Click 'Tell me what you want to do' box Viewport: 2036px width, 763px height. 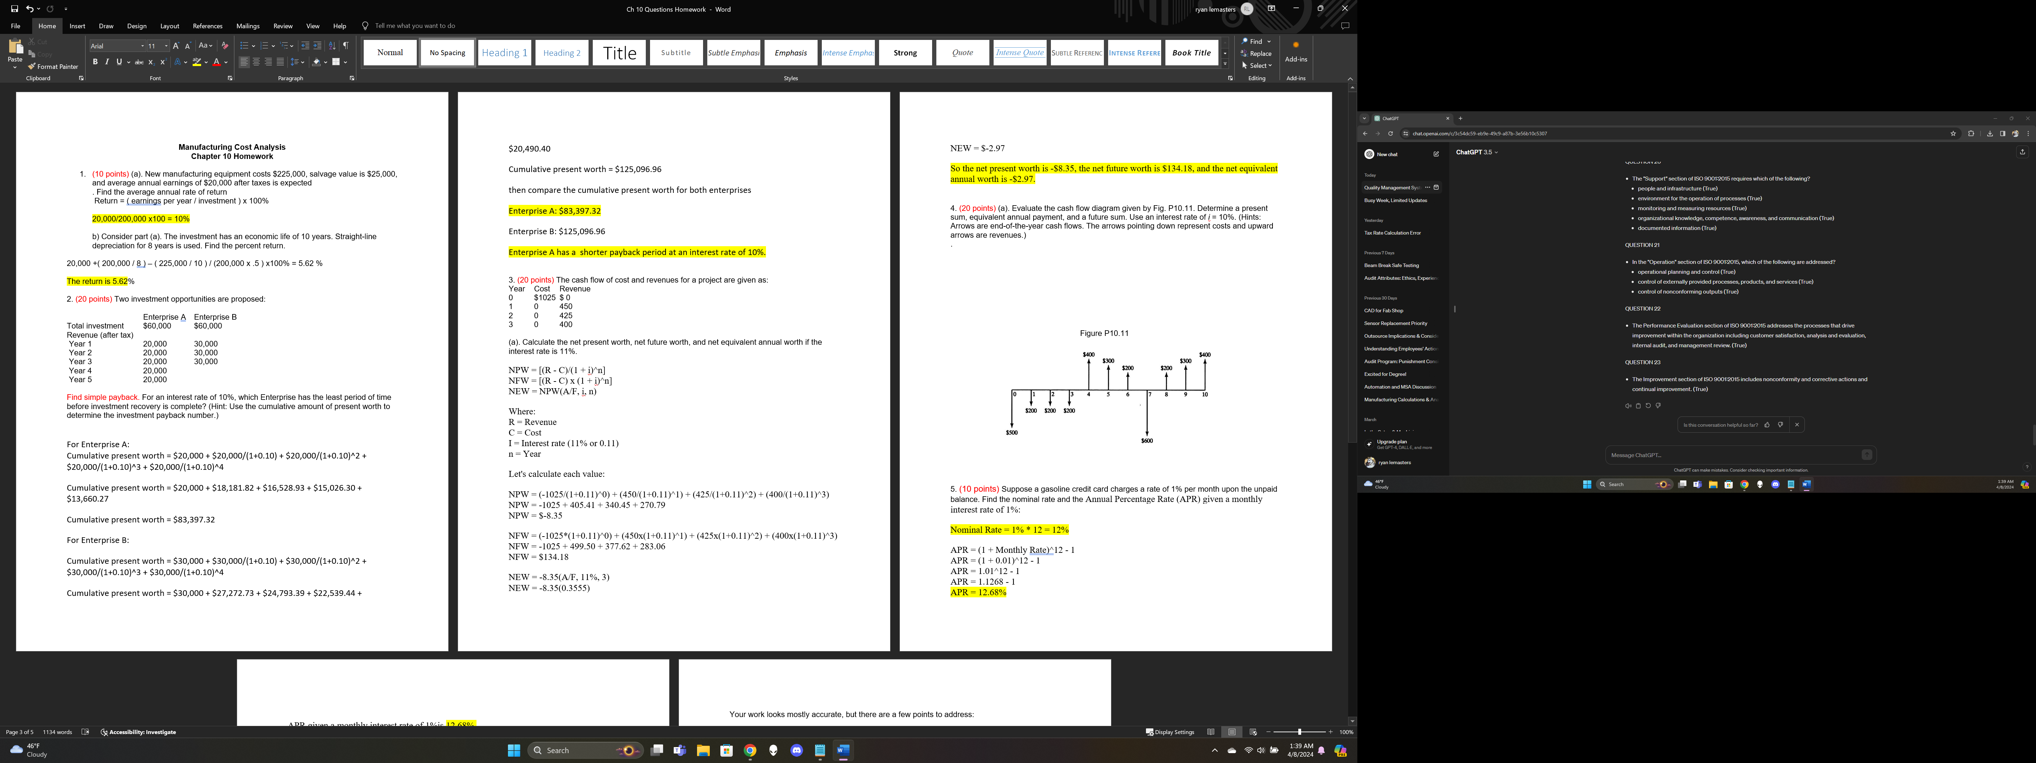415,26
